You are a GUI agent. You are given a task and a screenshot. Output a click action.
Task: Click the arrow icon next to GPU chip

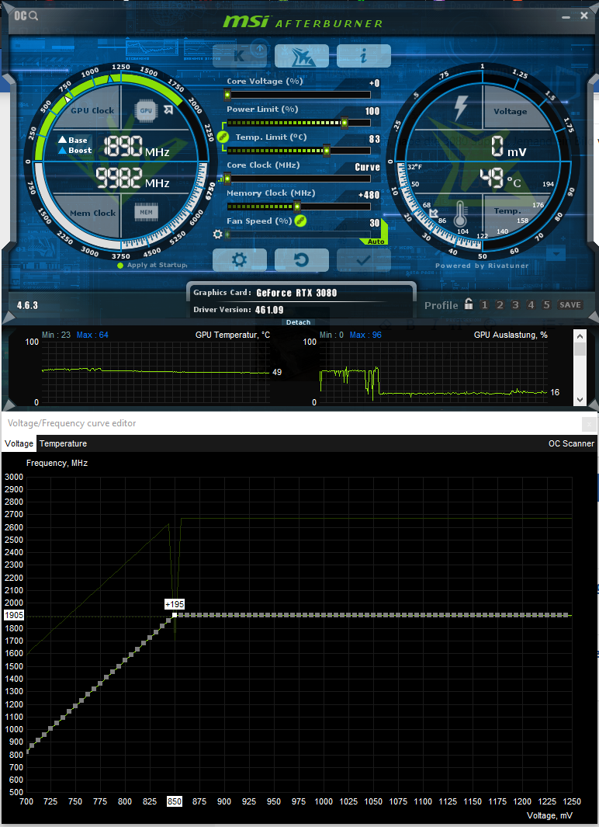[168, 109]
